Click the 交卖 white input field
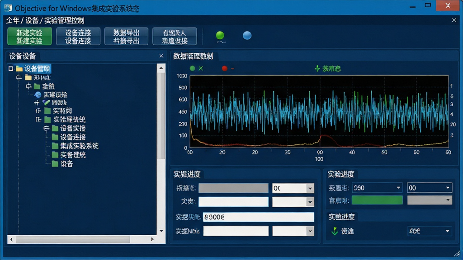Image resolution: width=463 pixels, height=260 pixels. click(233, 202)
